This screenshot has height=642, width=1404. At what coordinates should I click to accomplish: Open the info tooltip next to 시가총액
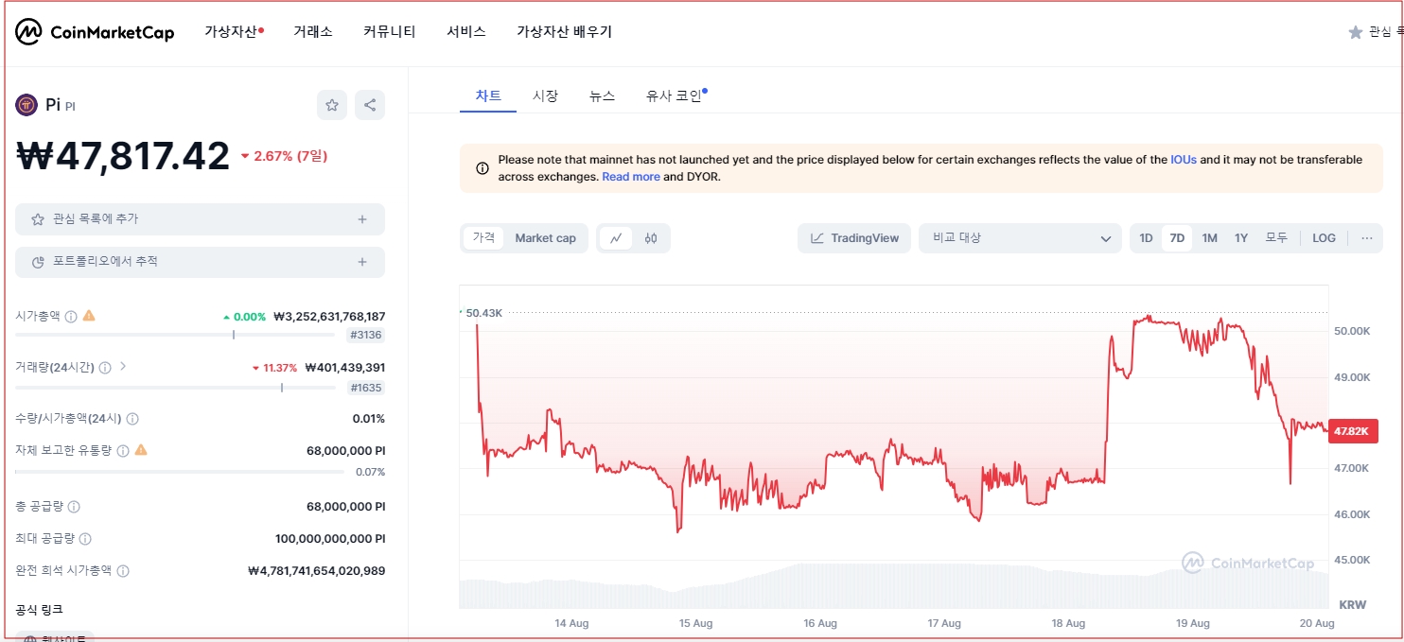pyautogui.click(x=72, y=315)
